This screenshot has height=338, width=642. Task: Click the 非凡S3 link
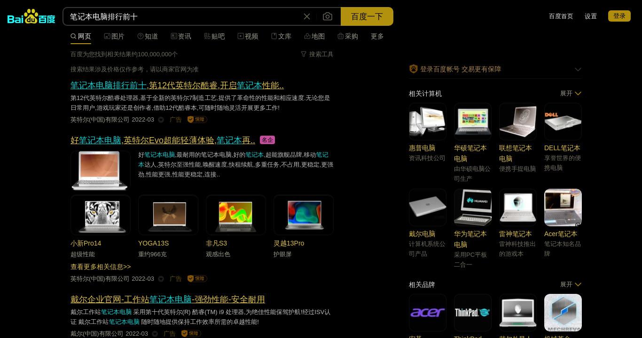[x=217, y=243]
